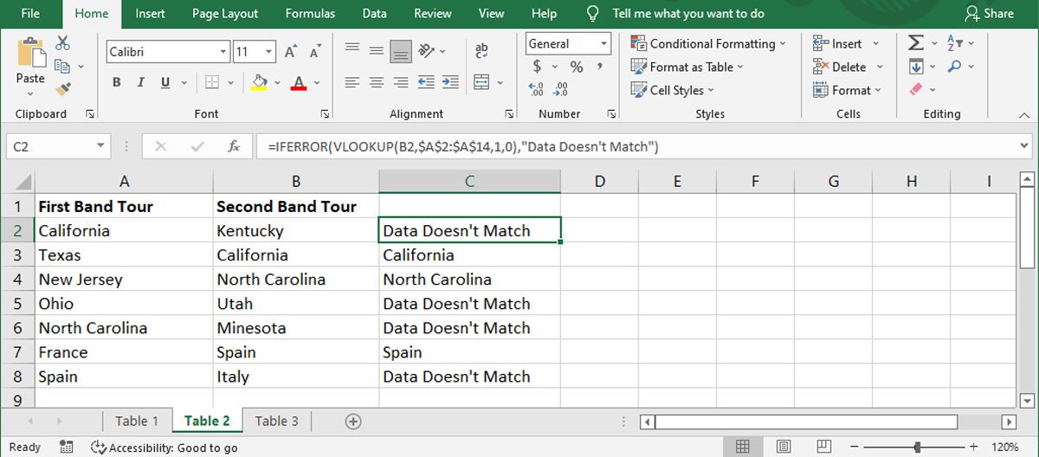
Task: Switch to Page Layout view icon
Action: pos(783,447)
